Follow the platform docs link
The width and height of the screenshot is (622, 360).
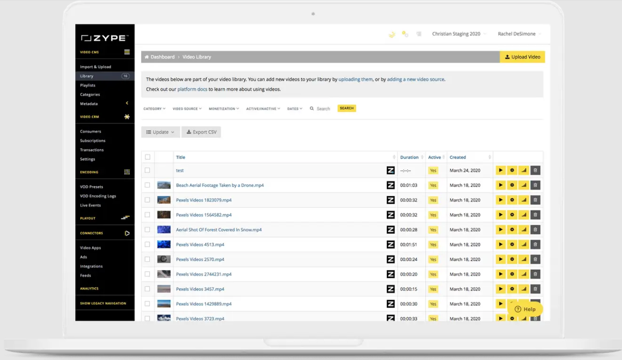point(192,89)
